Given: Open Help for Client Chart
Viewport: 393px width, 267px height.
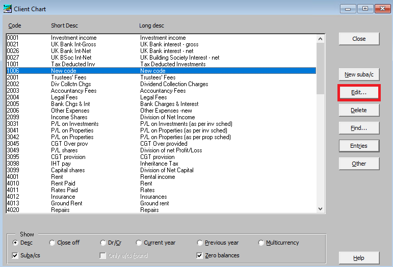Looking at the screenshot, I should 359,258.
